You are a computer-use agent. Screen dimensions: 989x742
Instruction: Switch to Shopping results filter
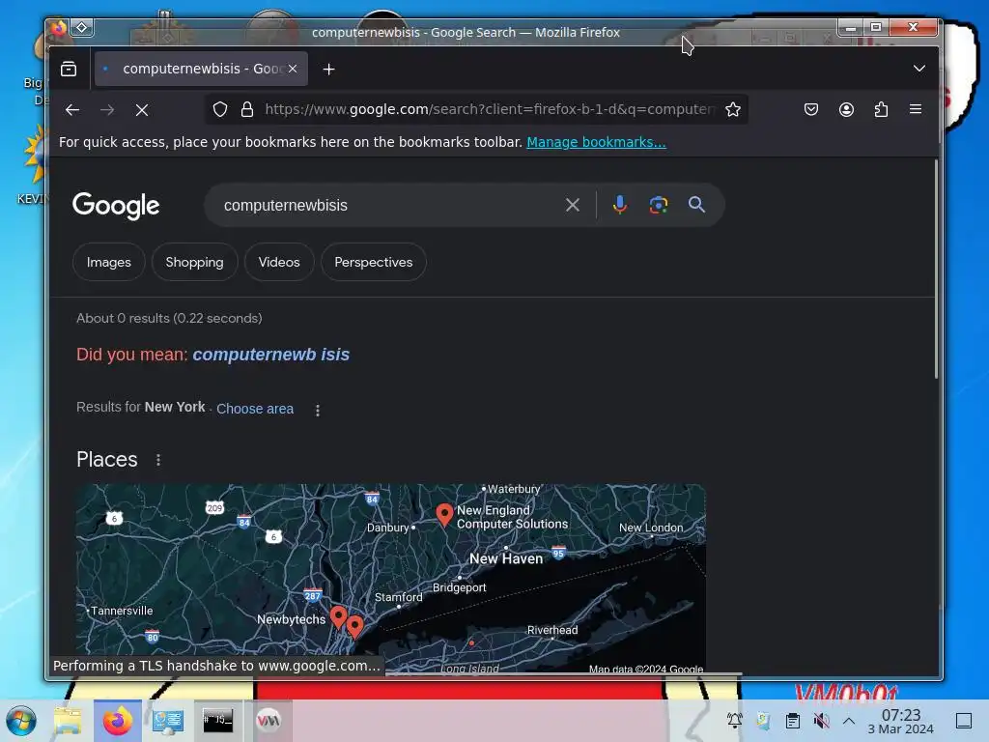[194, 262]
